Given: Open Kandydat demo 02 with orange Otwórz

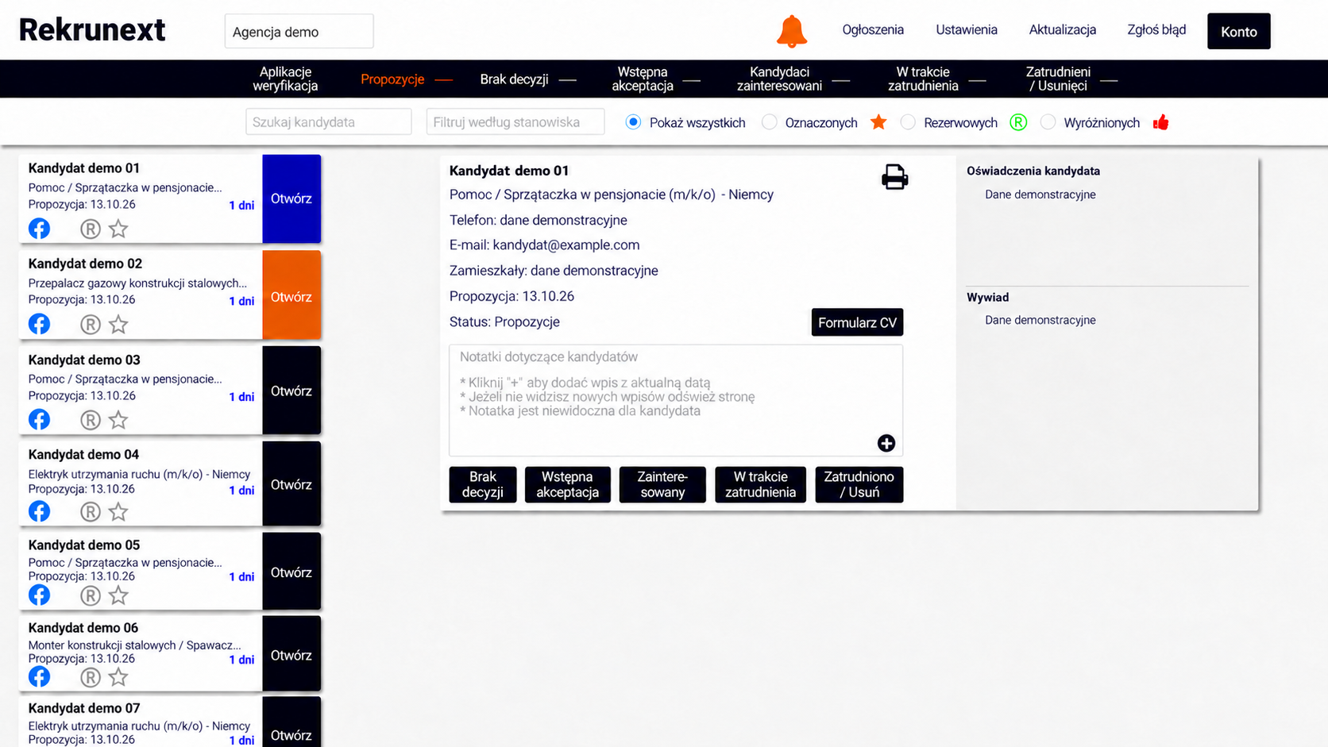Looking at the screenshot, I should [291, 296].
